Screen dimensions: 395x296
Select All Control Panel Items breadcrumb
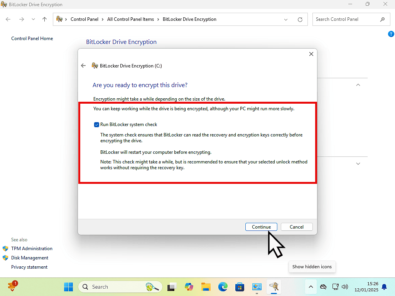(130, 19)
